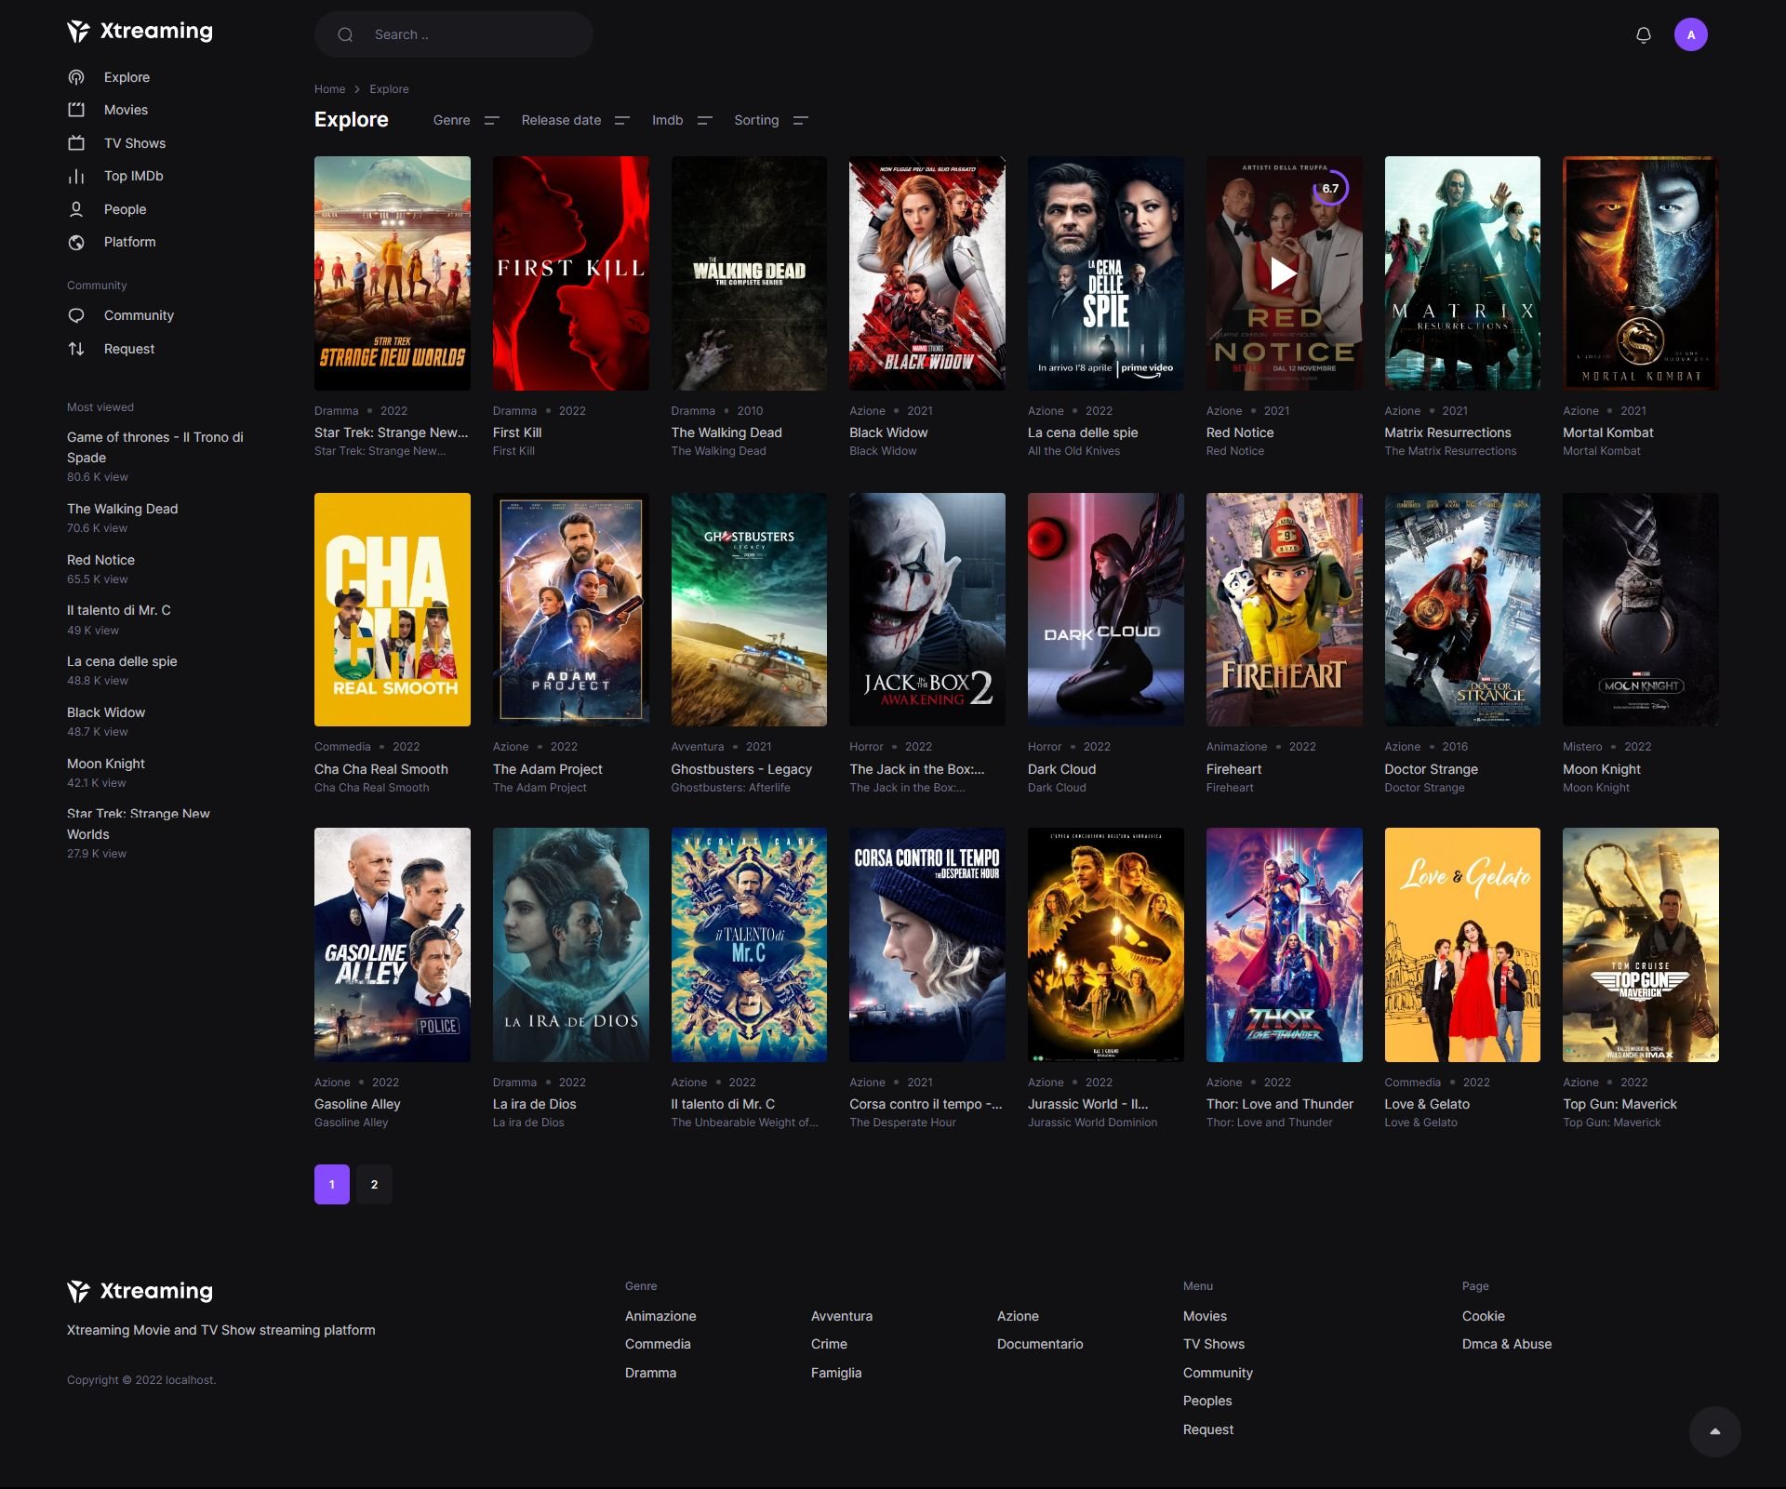
Task: Expand the Sorting dropdown
Action: click(771, 120)
